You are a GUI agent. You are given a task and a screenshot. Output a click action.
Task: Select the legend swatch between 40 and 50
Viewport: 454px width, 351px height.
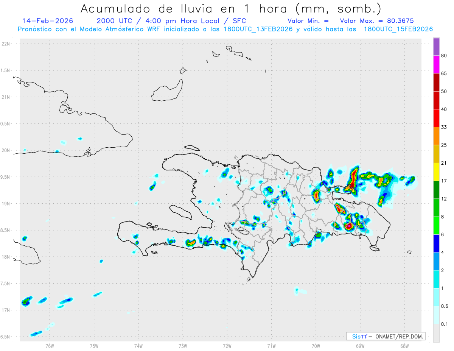pos(436,100)
